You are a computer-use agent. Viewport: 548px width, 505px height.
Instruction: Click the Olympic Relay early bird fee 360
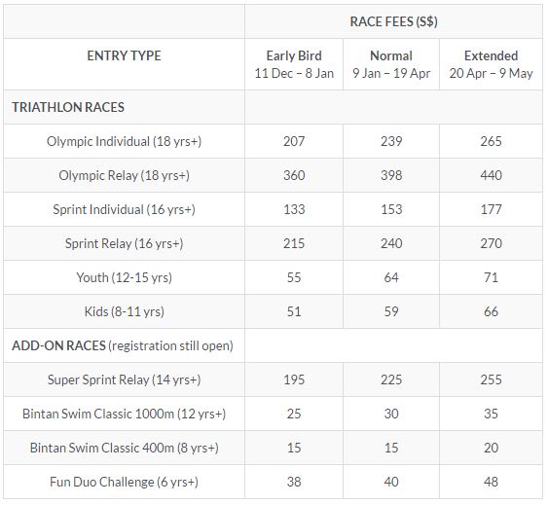pos(294,175)
